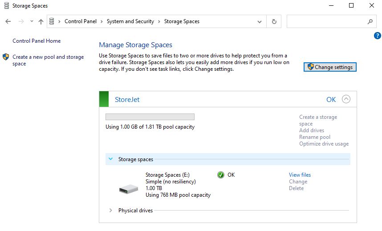
Task: Click the Storage Spaces drive icon
Action: click(x=129, y=189)
